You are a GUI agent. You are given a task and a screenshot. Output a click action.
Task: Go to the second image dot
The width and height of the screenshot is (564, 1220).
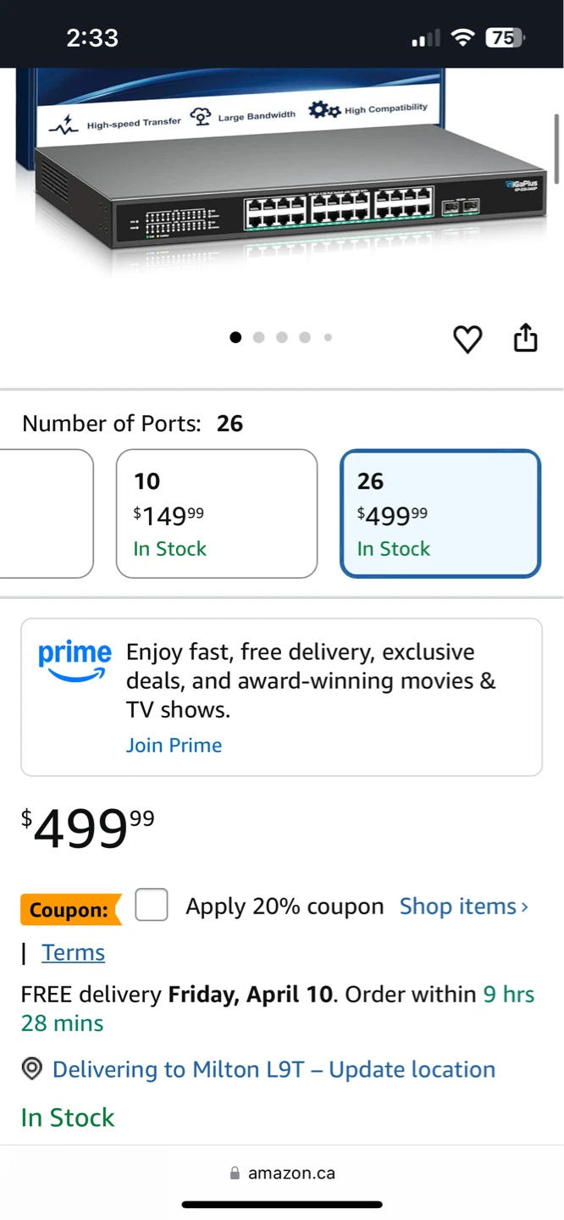coord(259,337)
